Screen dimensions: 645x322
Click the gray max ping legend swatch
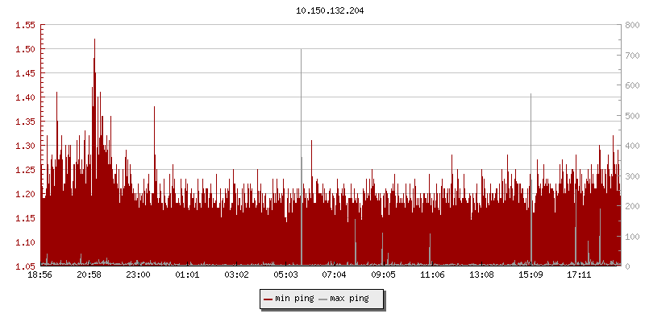click(x=323, y=299)
